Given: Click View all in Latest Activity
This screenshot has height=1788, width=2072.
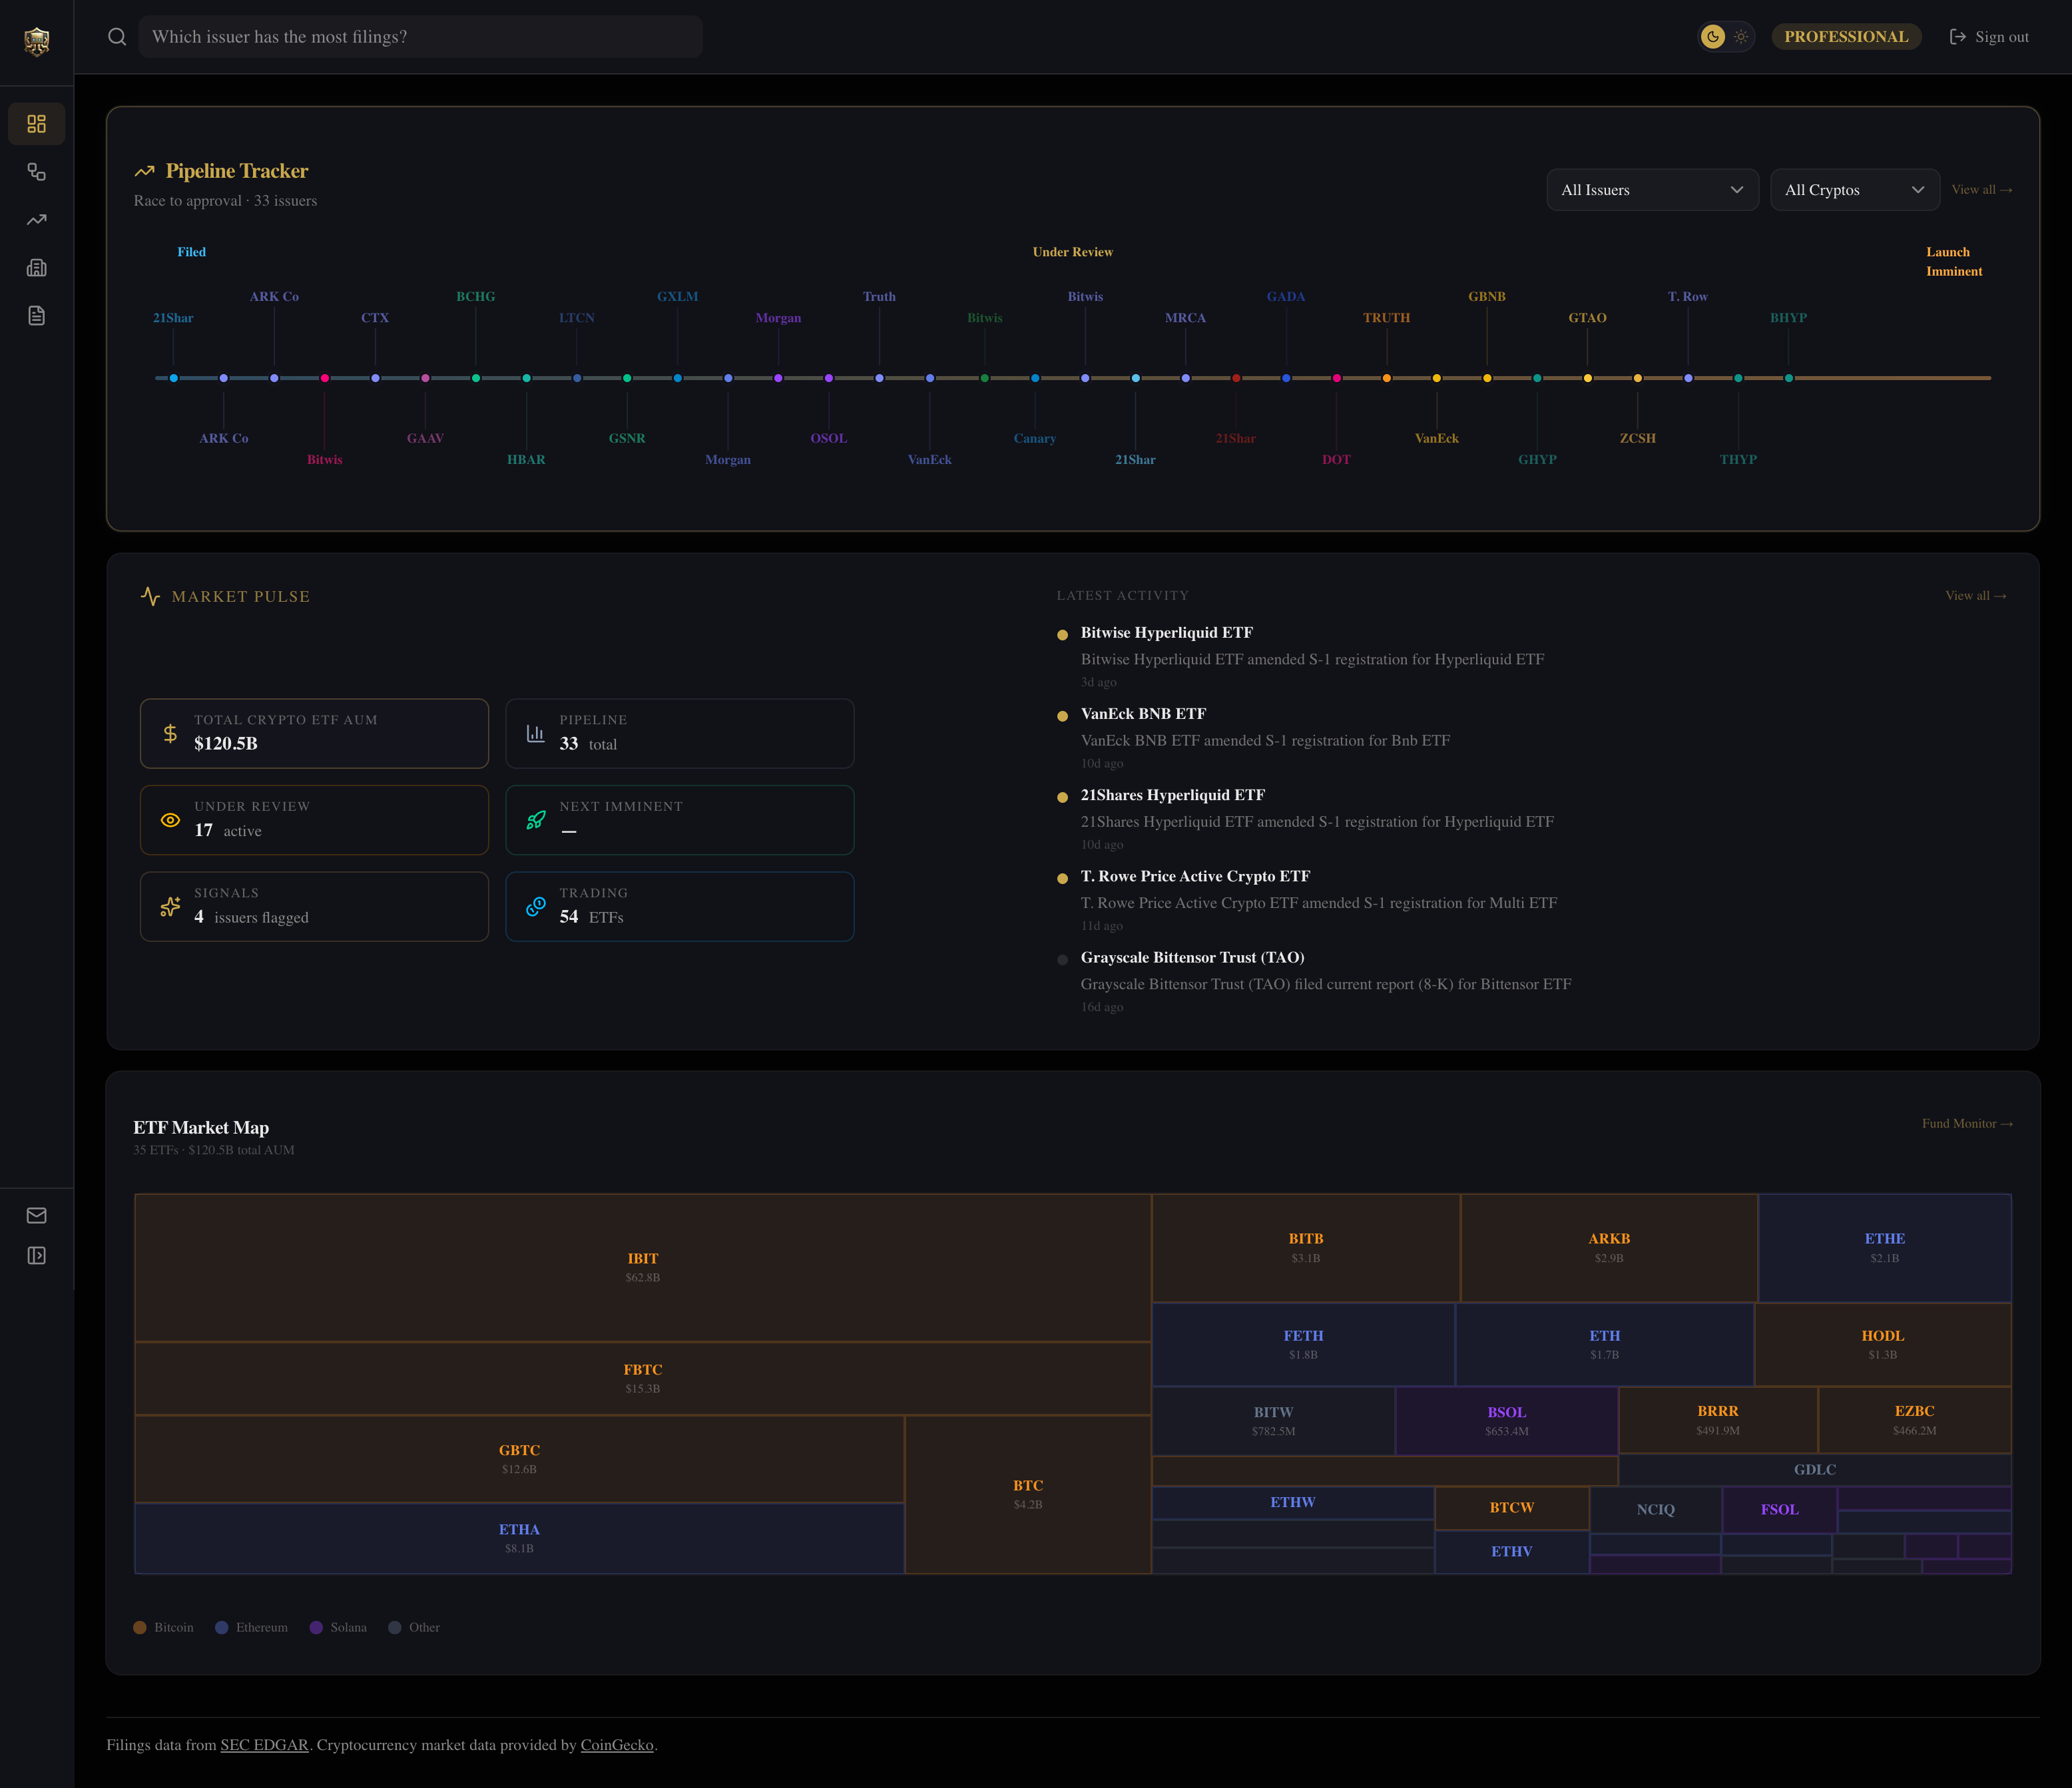Looking at the screenshot, I should [1976, 596].
